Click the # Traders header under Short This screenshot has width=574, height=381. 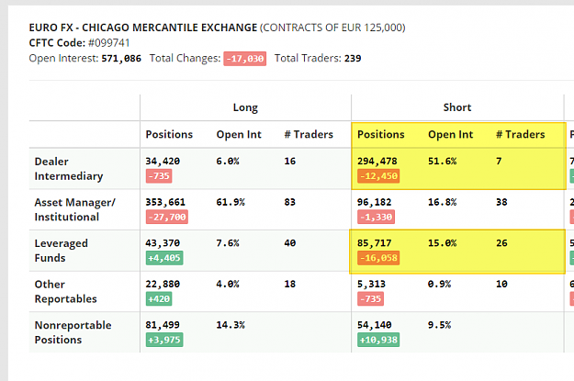[x=520, y=134]
